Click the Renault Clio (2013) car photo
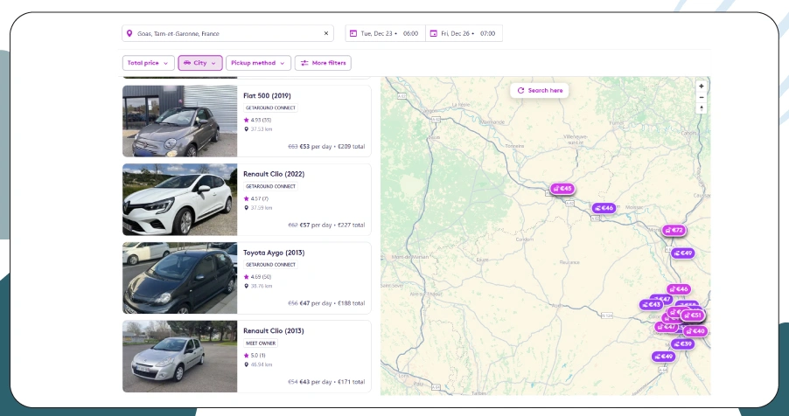789x416 pixels. point(179,356)
